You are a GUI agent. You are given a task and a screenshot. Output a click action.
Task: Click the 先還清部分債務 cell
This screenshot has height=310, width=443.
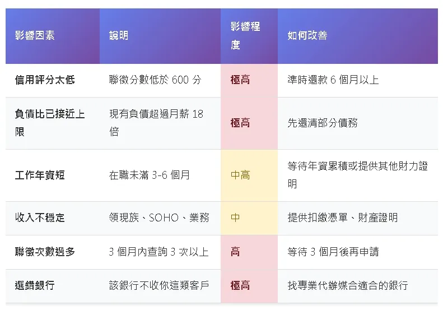coord(323,123)
